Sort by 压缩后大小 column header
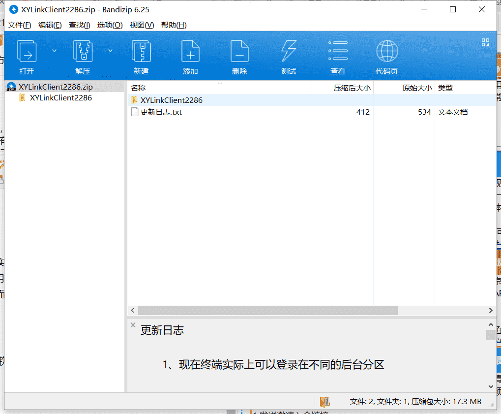The height and width of the screenshot is (414, 501). click(x=352, y=88)
